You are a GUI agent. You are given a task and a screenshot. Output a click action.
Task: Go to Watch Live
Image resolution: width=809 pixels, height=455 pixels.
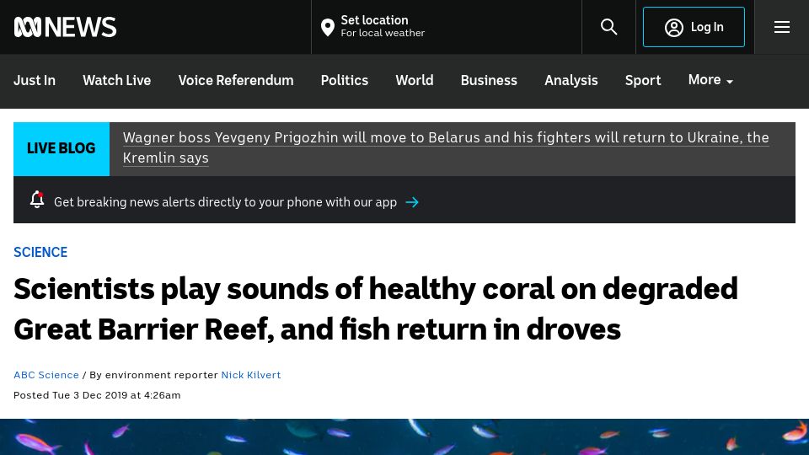(x=116, y=81)
